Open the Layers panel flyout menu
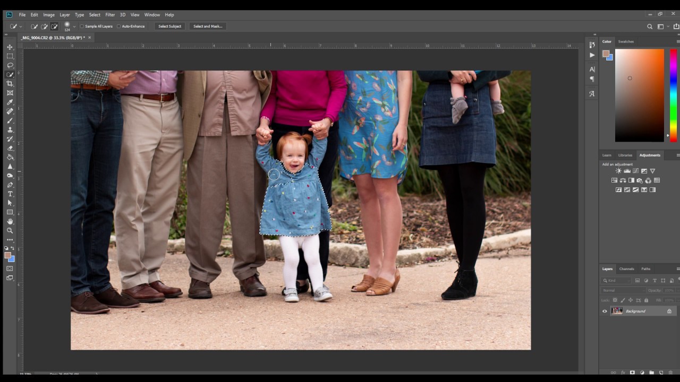Viewport: 680px width, 382px height. coord(677,269)
